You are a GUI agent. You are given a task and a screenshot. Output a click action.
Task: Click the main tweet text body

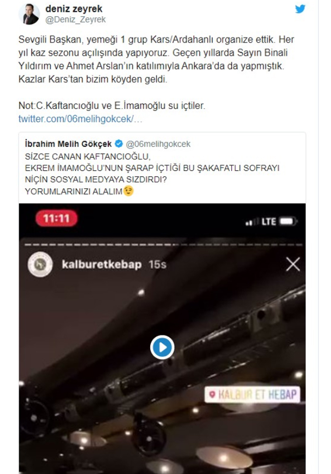pos(156,72)
